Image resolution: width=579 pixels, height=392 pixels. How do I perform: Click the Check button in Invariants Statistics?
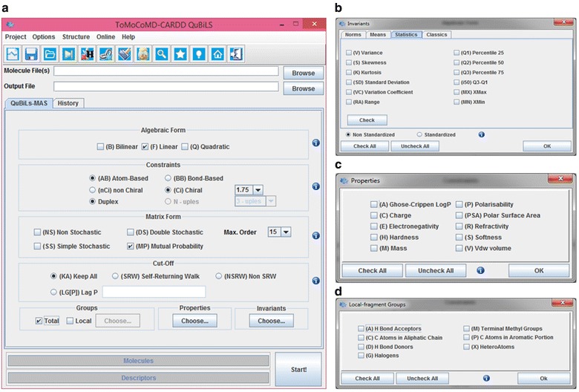(367, 120)
